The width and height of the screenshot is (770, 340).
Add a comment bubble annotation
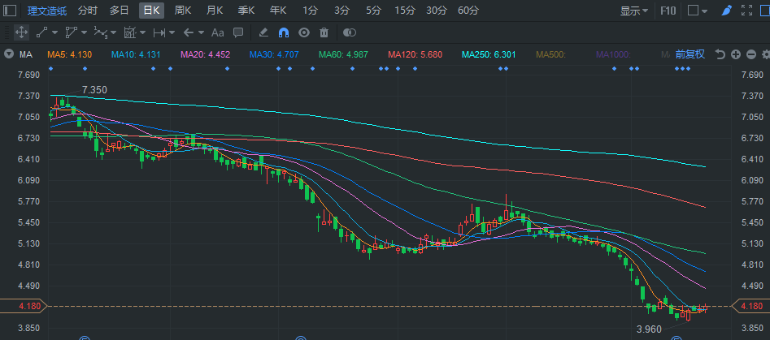[x=238, y=32]
